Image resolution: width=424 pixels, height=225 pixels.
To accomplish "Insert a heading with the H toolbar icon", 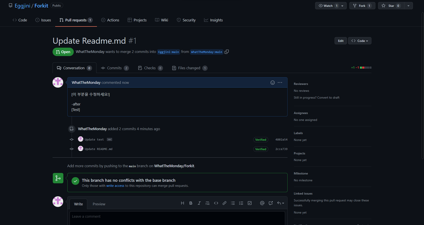I will click(183, 203).
